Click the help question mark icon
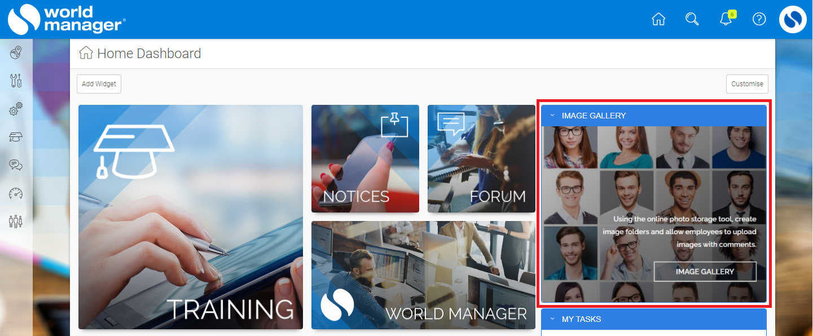Viewport: 813px width, 336px height. pos(759,19)
